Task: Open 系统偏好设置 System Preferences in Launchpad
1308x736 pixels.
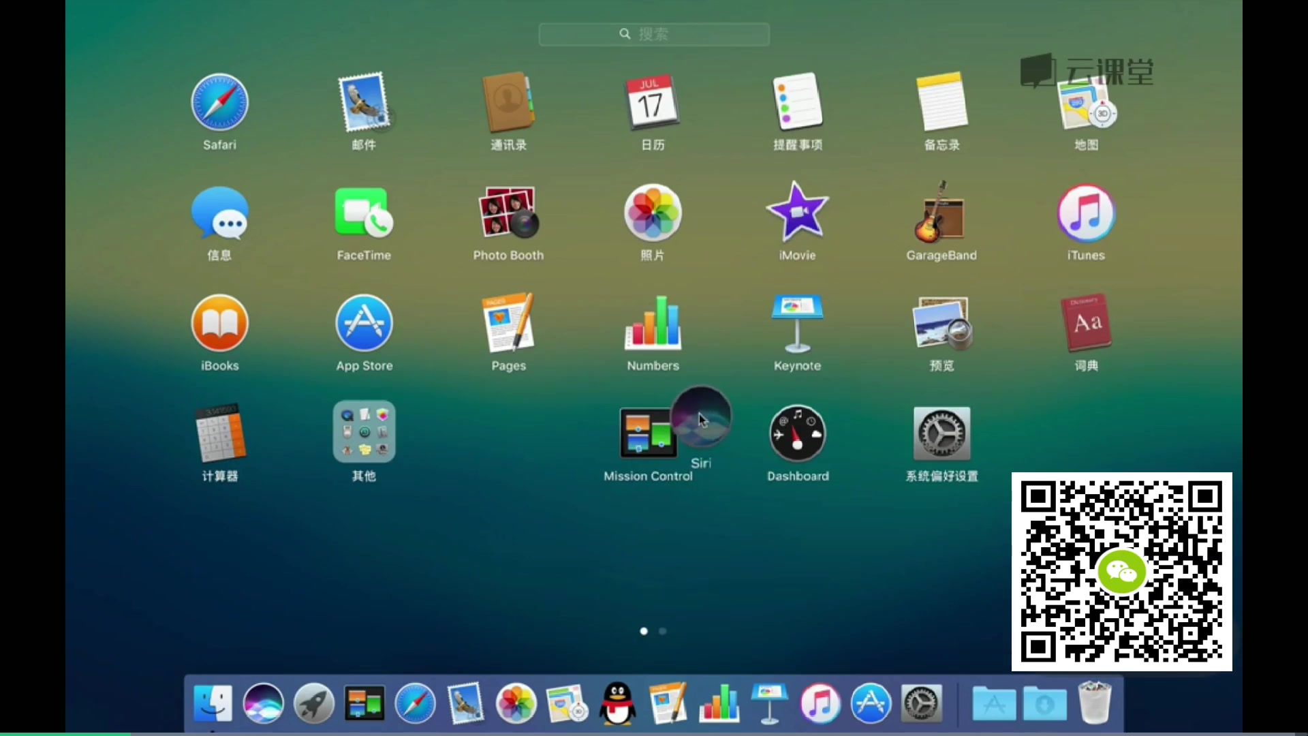Action: pos(941,433)
